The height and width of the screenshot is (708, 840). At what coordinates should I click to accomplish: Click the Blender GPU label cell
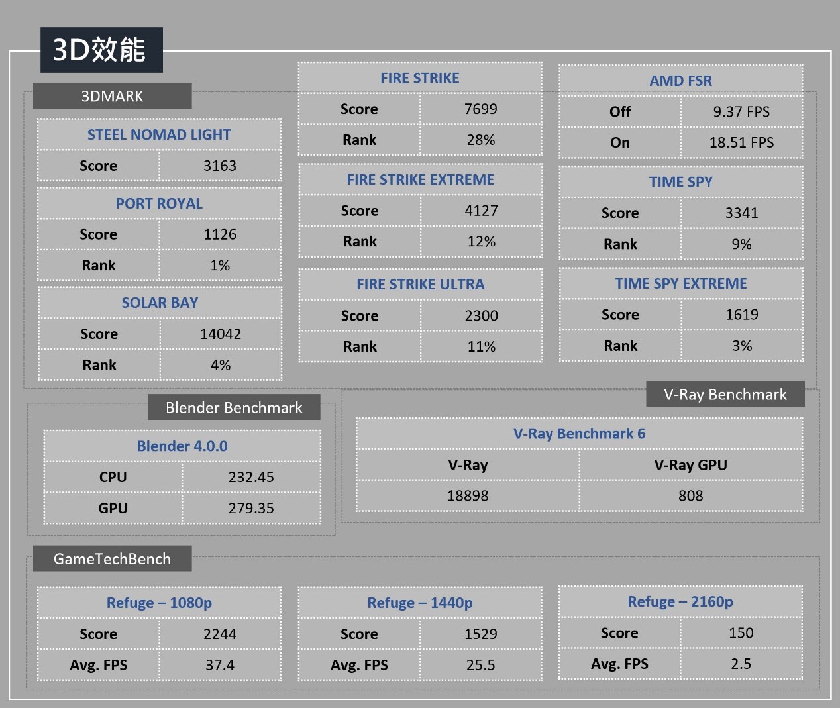[x=113, y=508]
